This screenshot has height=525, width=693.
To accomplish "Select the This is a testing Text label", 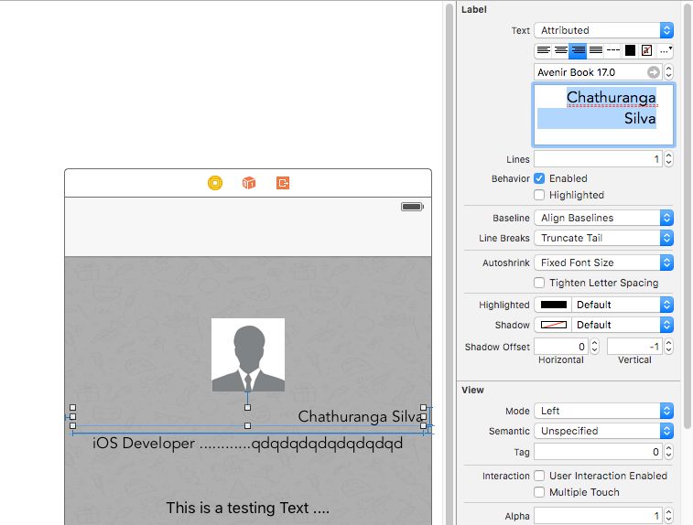I will [247, 508].
